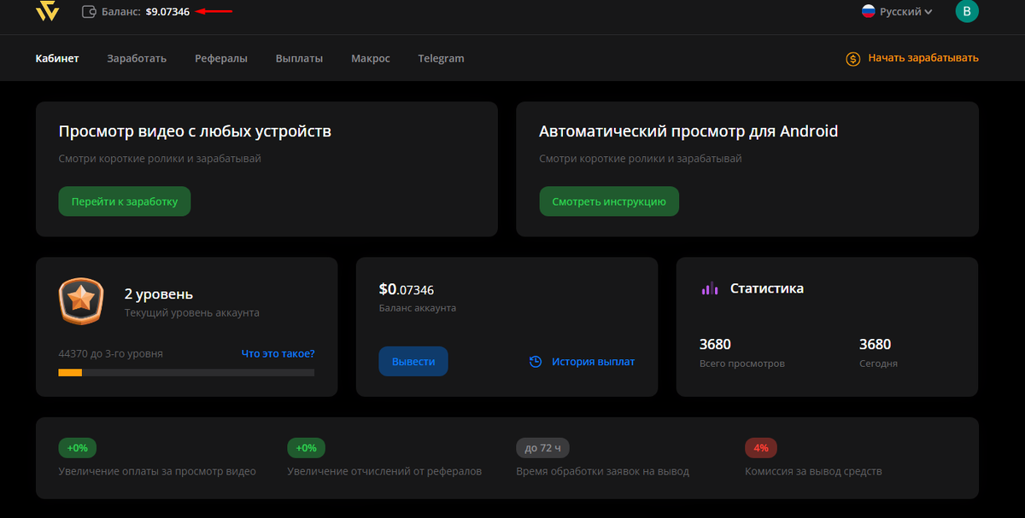Click the 3680 value above Всего просмотров
Image resolution: width=1025 pixels, height=518 pixels.
(715, 345)
